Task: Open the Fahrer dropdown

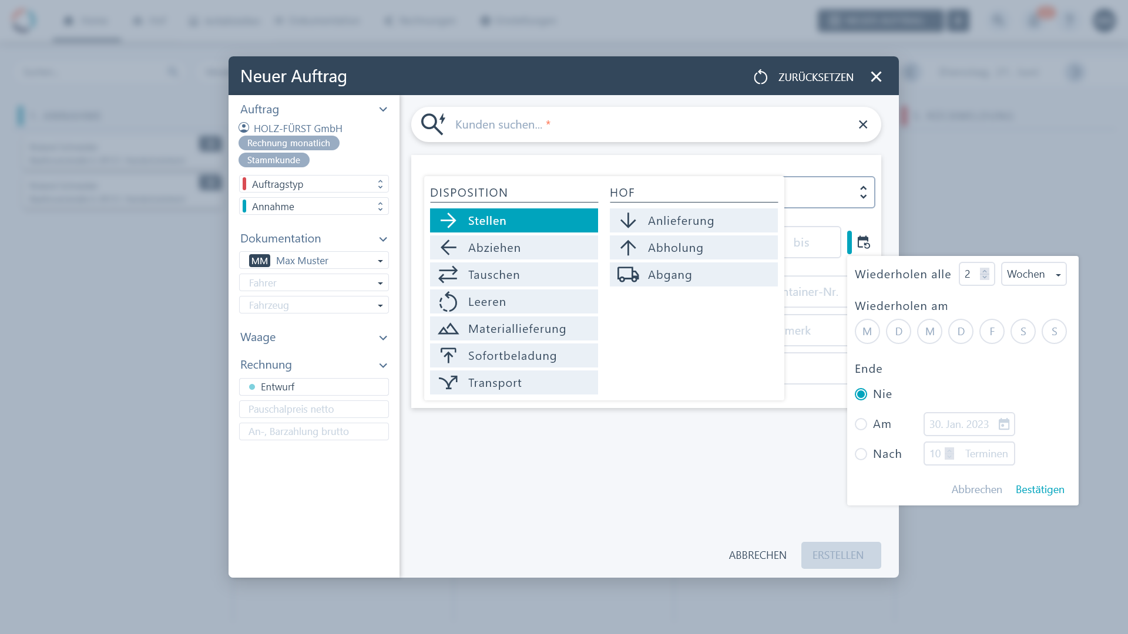Action: [314, 283]
